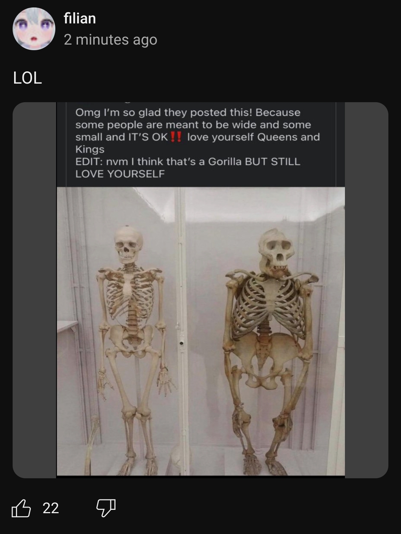Click the red double exclamation emoji

click(176, 137)
